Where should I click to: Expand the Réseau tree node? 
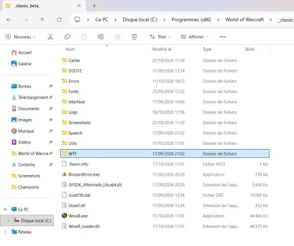point(5,232)
